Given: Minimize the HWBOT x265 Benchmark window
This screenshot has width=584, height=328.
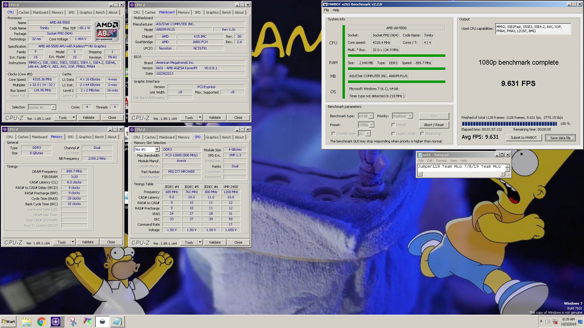Looking at the screenshot, I should [569, 4].
